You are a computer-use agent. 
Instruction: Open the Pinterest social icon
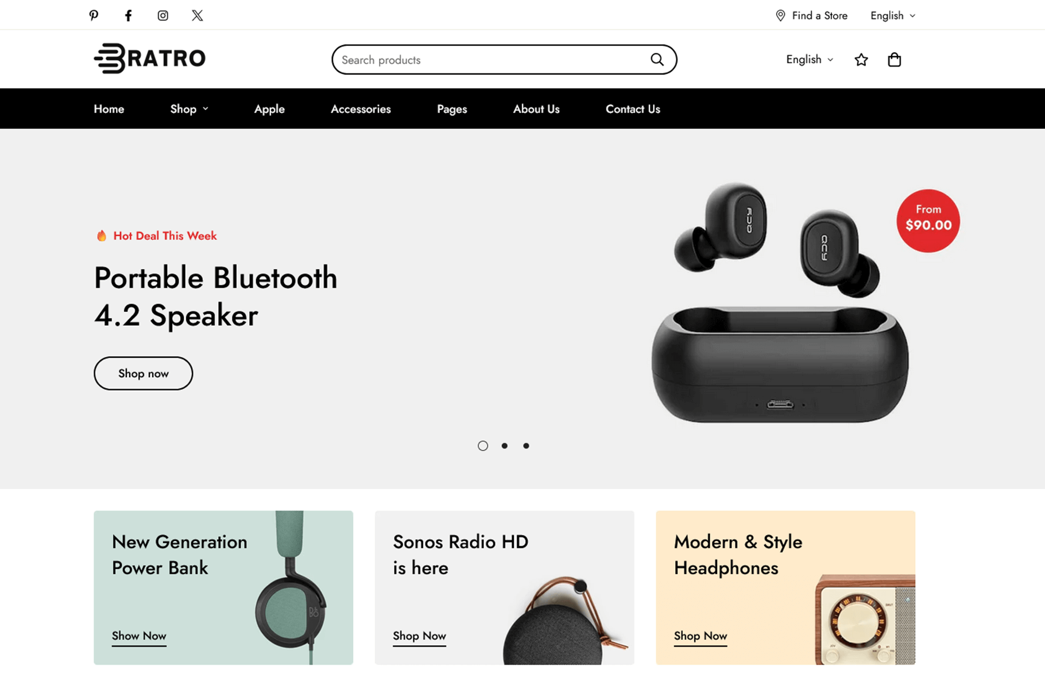[x=94, y=16]
